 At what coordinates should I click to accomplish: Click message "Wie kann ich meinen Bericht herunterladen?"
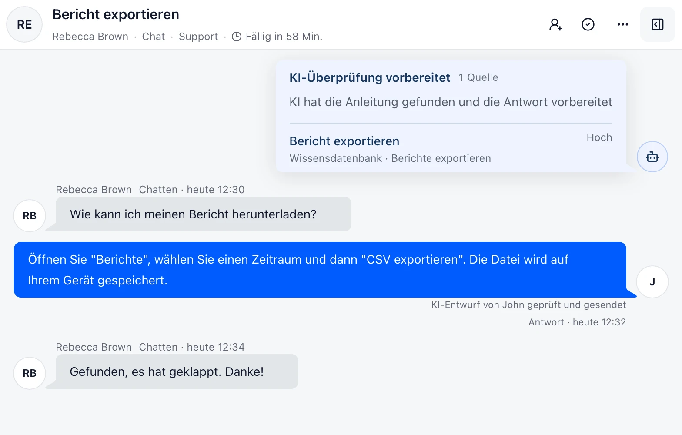[x=204, y=214]
